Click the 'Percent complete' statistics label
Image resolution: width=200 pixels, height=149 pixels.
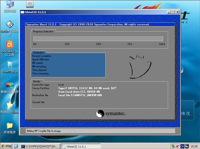[x=42, y=56]
